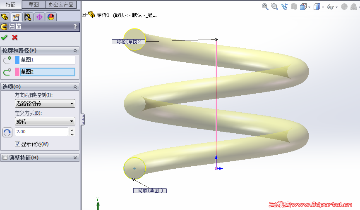The width and height of the screenshot is (360, 210).
Task: Increase the rotation value with up arrow
Action: tap(72, 130)
